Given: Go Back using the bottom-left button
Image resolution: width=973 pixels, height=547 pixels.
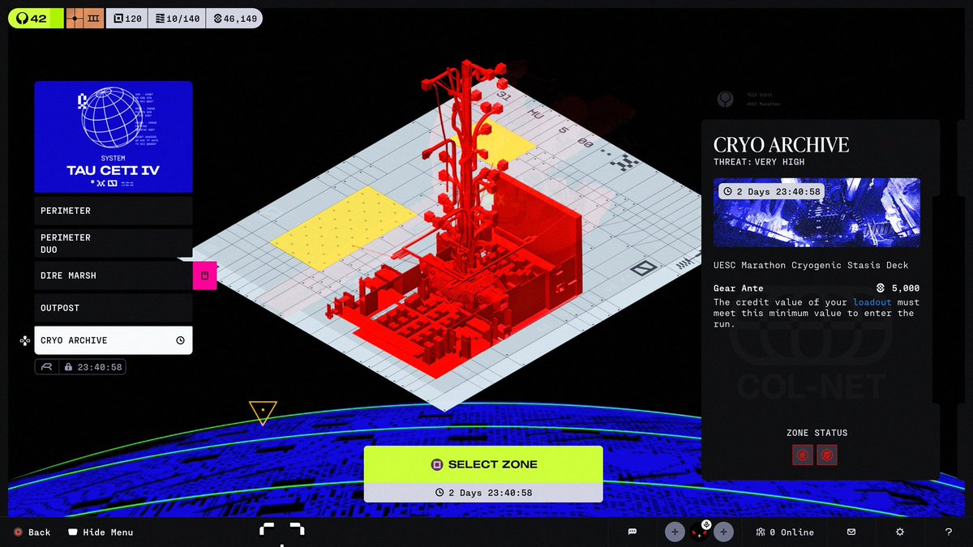Looking at the screenshot, I should click(x=32, y=532).
